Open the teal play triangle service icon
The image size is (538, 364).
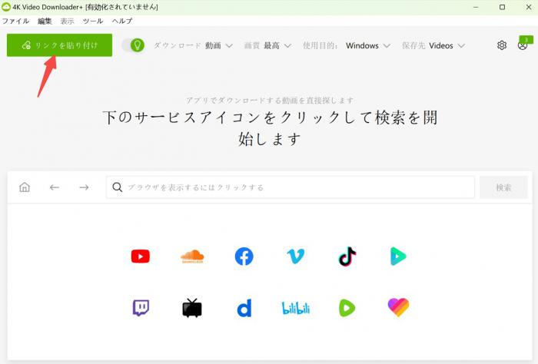[x=398, y=256]
